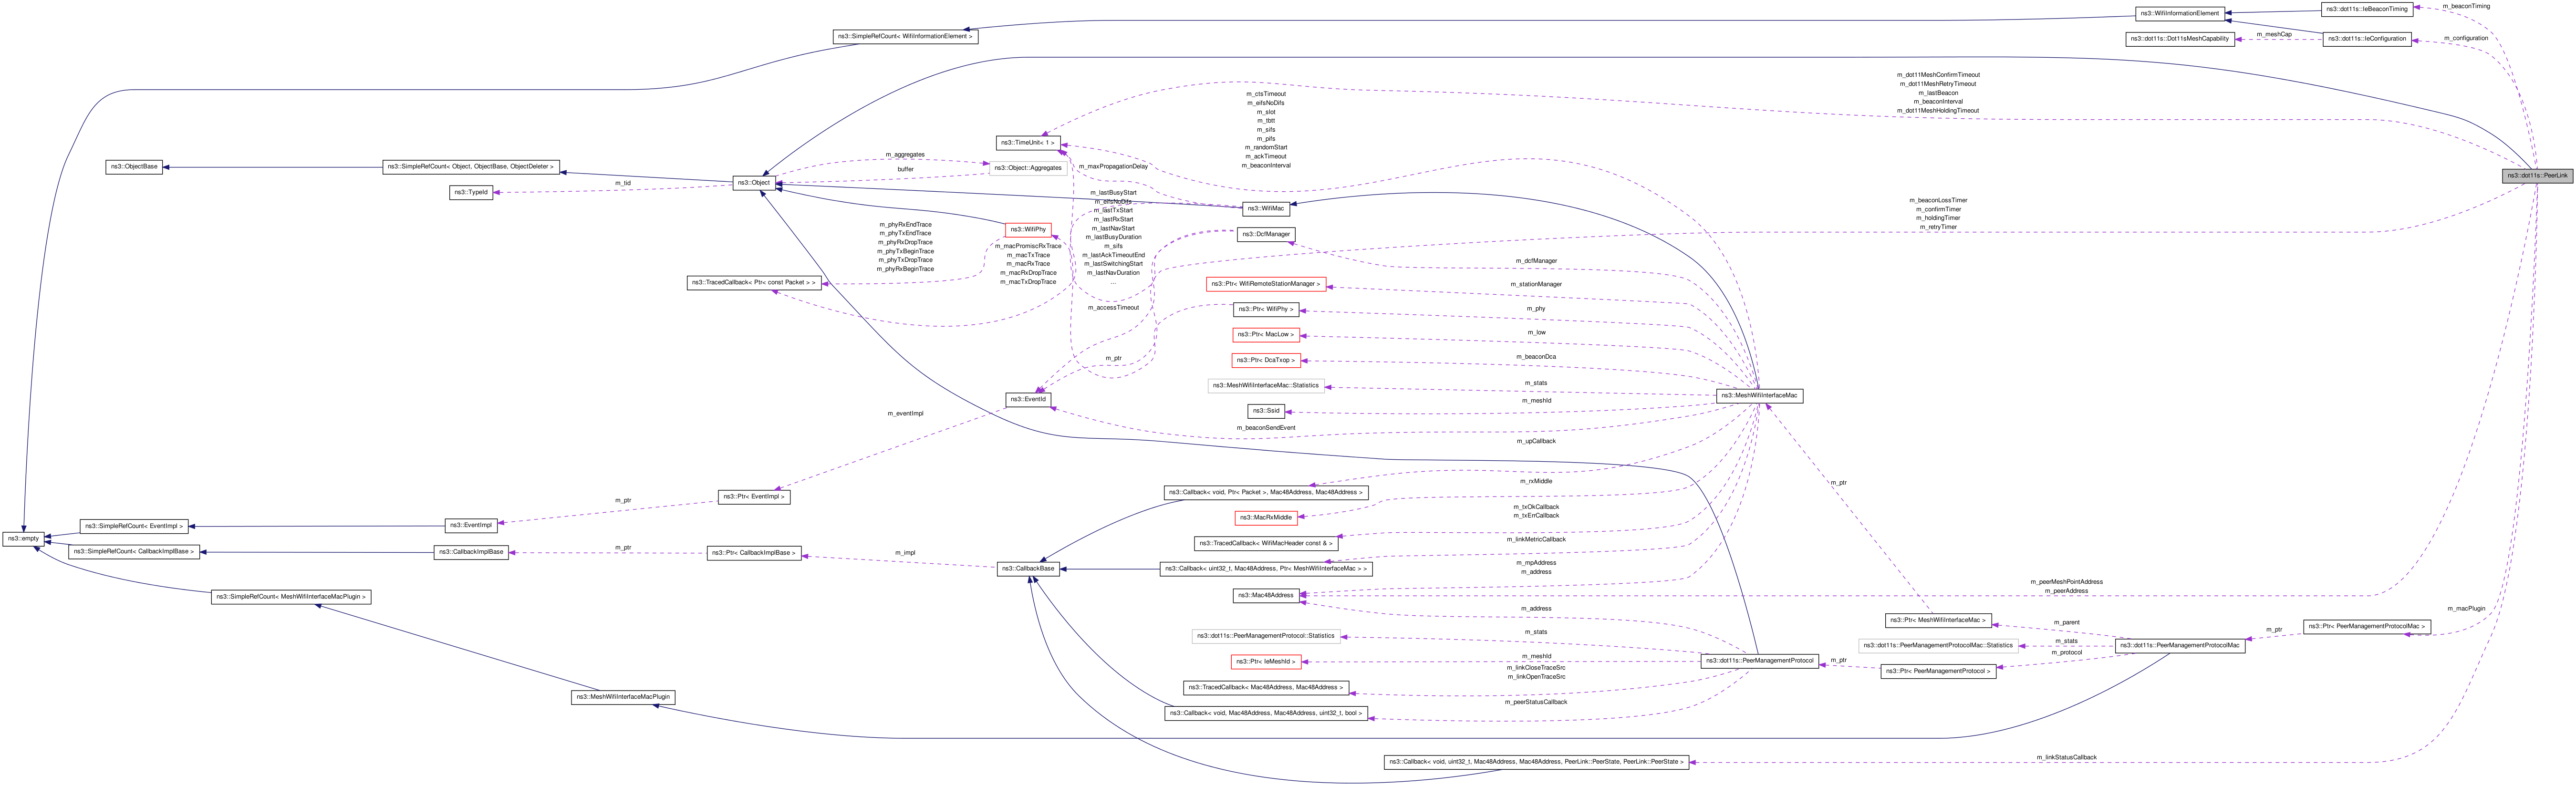Select the m_eventImpl label

[x=905, y=414]
